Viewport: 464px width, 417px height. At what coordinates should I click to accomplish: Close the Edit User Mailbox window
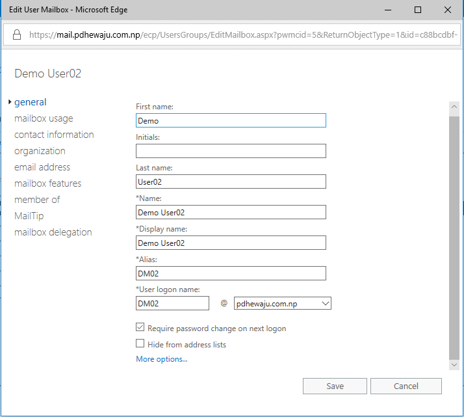coord(447,10)
